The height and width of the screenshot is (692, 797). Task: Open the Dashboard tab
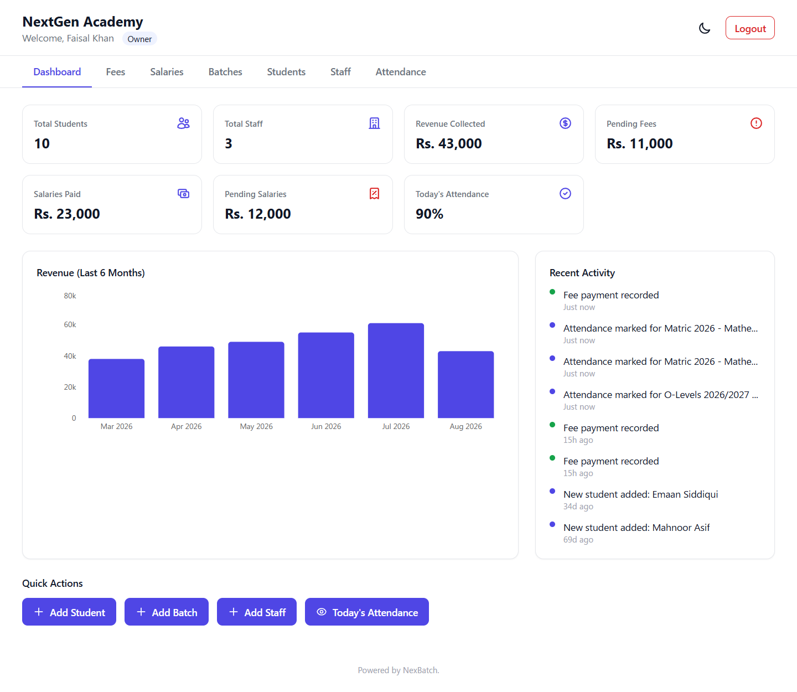(x=57, y=72)
